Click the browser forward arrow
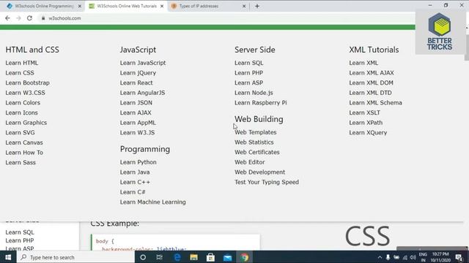This screenshot has height=263, width=469. 18,18
